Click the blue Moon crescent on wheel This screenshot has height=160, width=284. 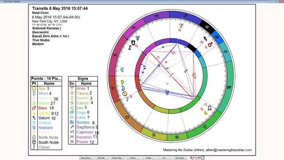[123, 88]
